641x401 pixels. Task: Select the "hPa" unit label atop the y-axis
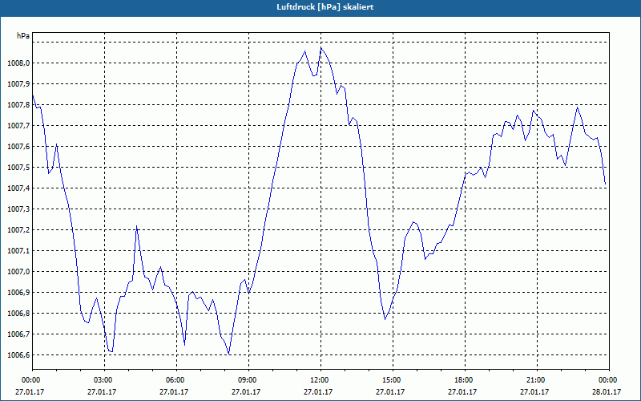23,36
